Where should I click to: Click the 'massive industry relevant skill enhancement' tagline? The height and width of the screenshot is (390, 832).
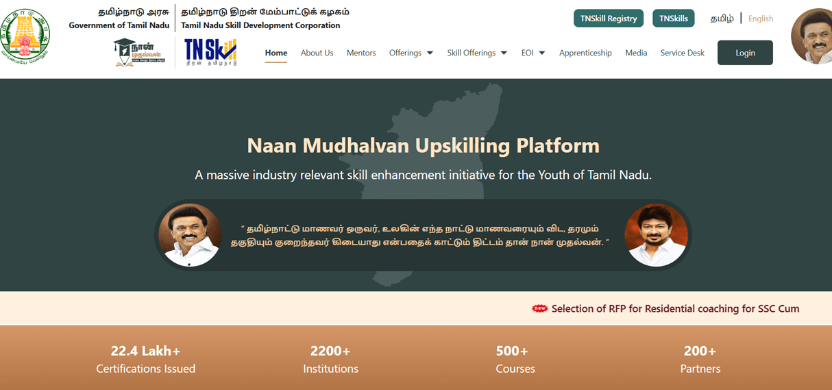pyautogui.click(x=423, y=175)
